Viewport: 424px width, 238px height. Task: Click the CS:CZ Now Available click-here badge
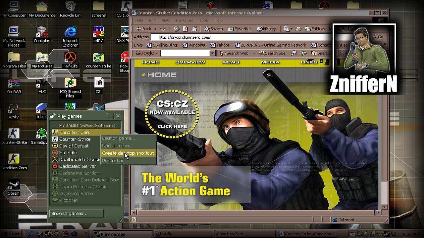[172, 113]
